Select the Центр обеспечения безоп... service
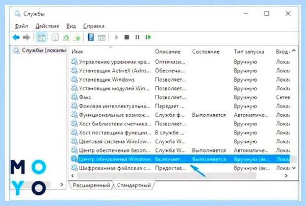 [114, 150]
